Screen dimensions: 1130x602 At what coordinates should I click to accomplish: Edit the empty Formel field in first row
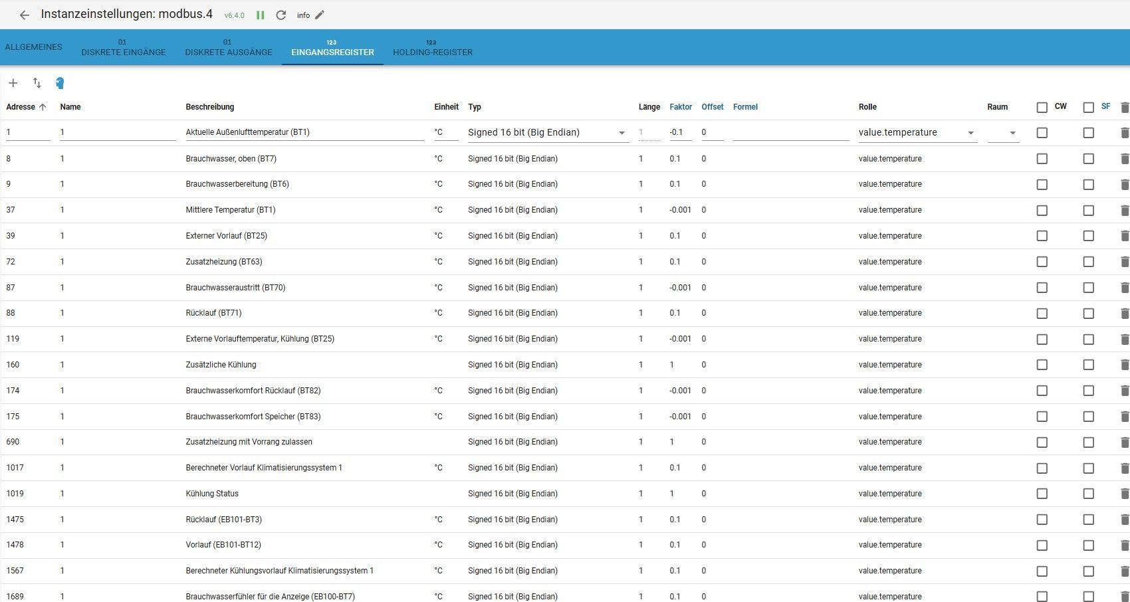[x=791, y=132]
